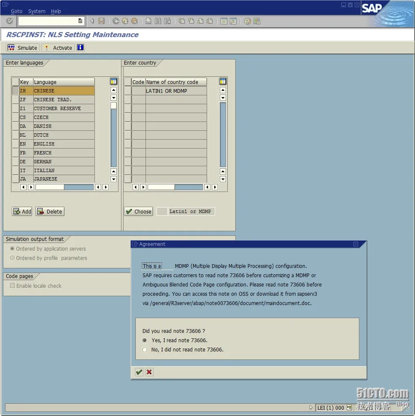Click the Save disk icon in toolbar

pos(101,21)
